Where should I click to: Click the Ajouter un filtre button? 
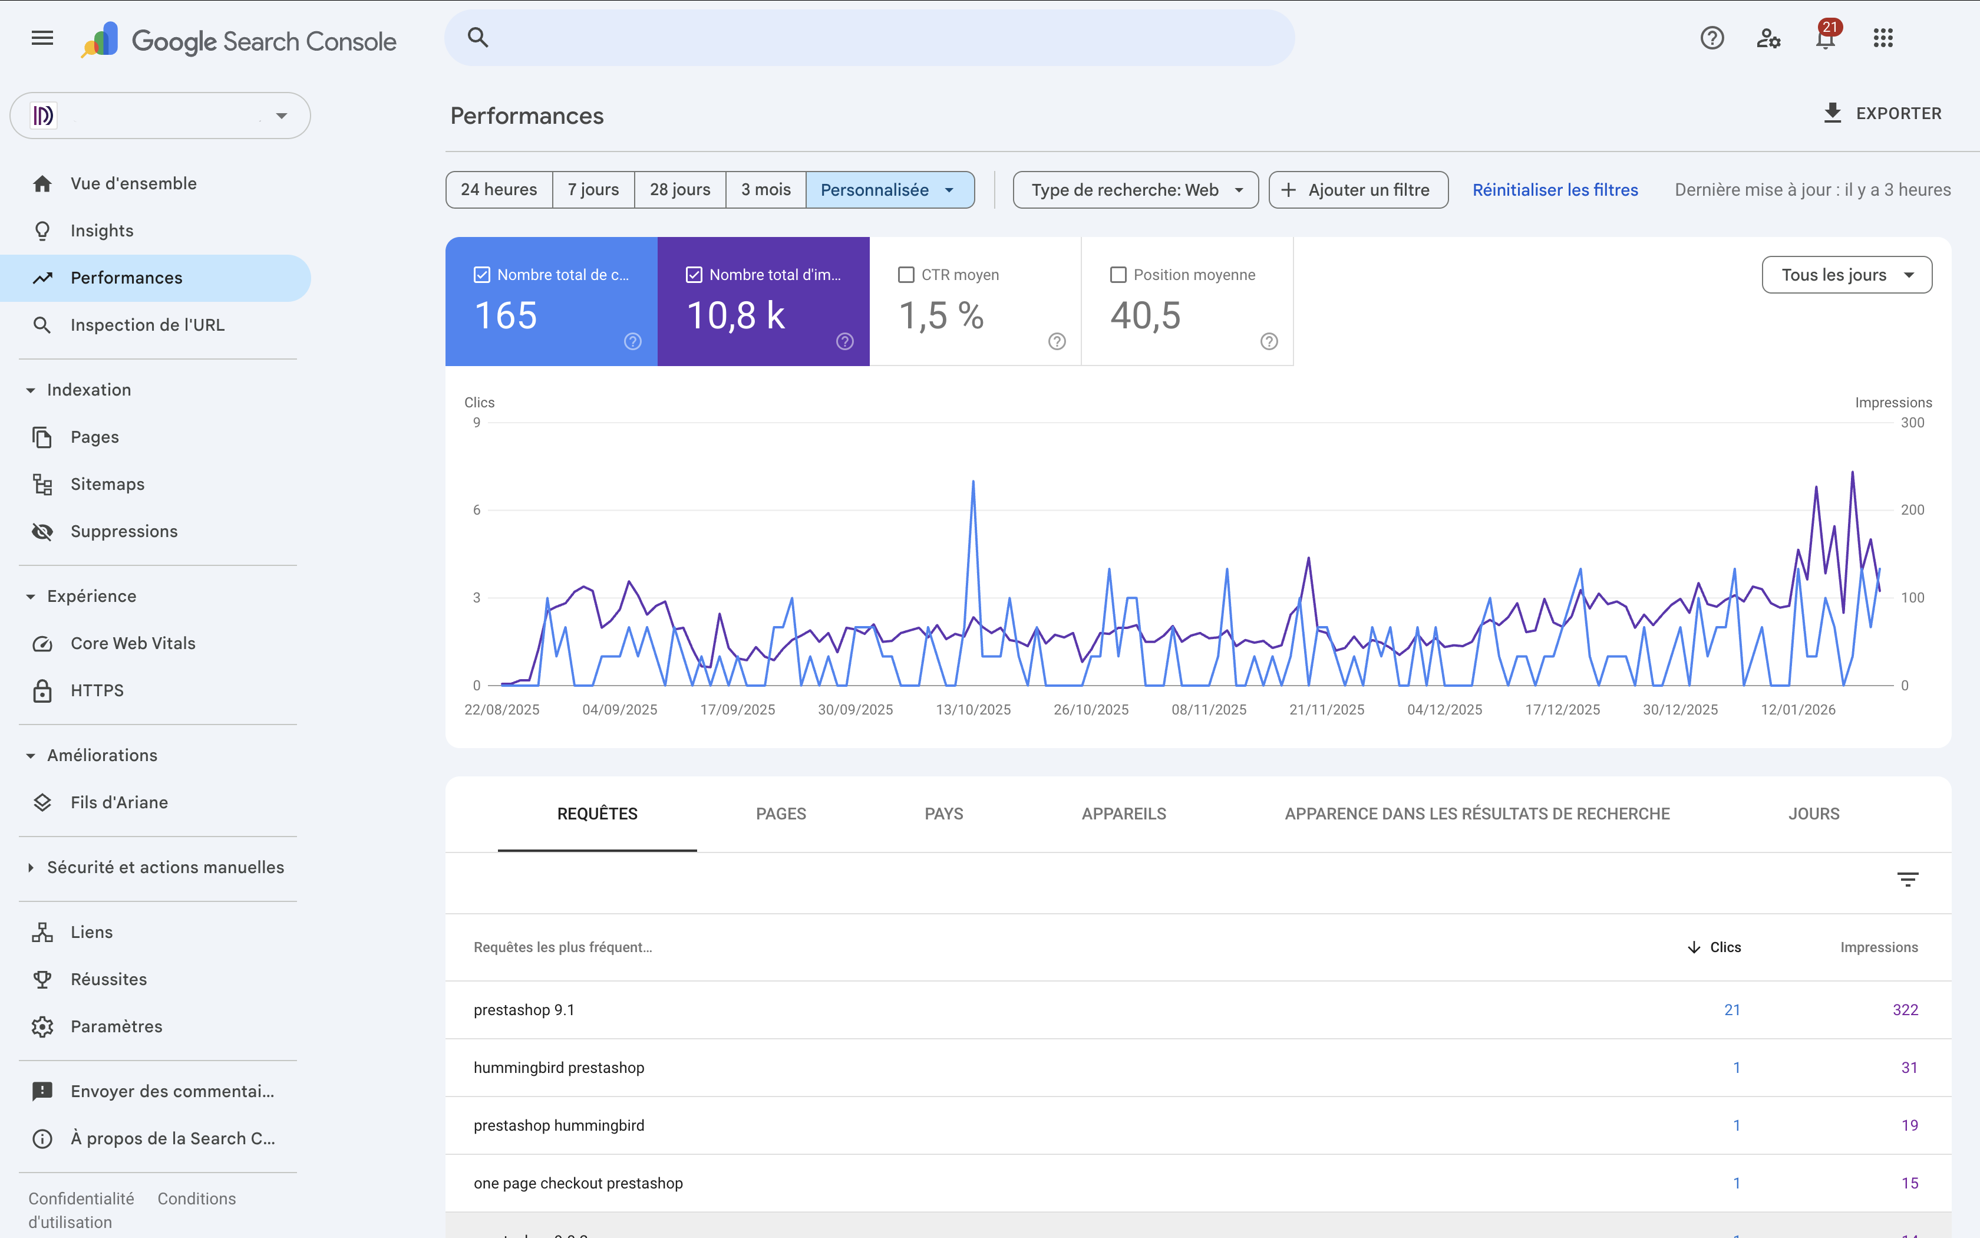[x=1358, y=189]
